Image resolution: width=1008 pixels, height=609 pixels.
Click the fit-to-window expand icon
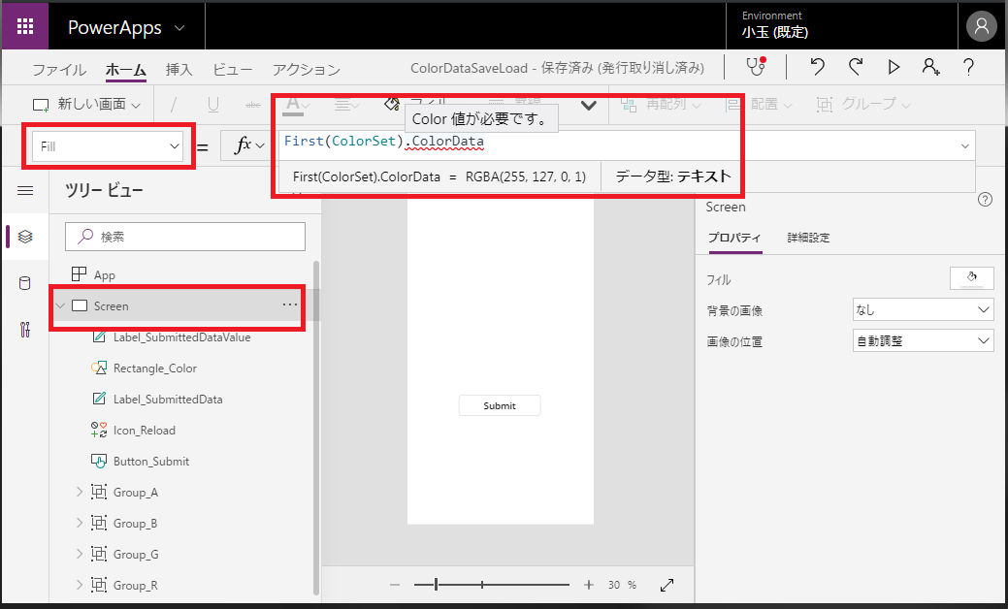tap(667, 585)
